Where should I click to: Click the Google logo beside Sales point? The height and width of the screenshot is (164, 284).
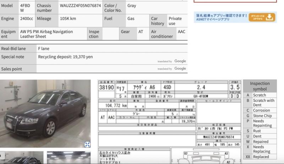[180, 69]
